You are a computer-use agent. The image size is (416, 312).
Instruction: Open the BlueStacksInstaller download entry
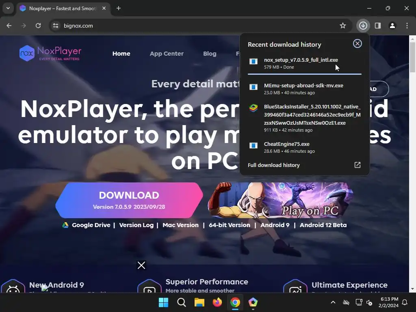pos(305,118)
